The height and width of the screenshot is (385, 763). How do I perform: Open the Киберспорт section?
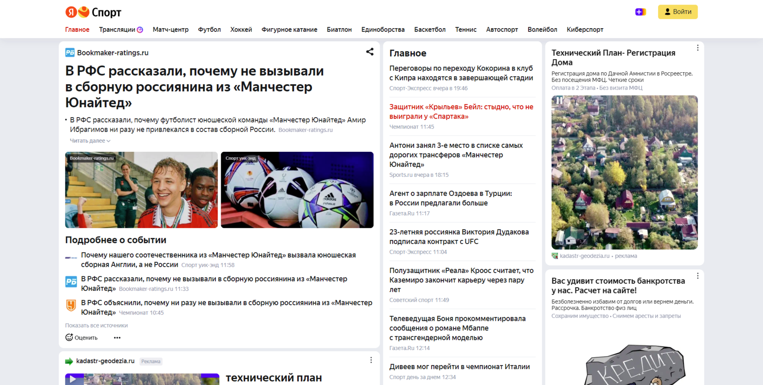click(585, 30)
